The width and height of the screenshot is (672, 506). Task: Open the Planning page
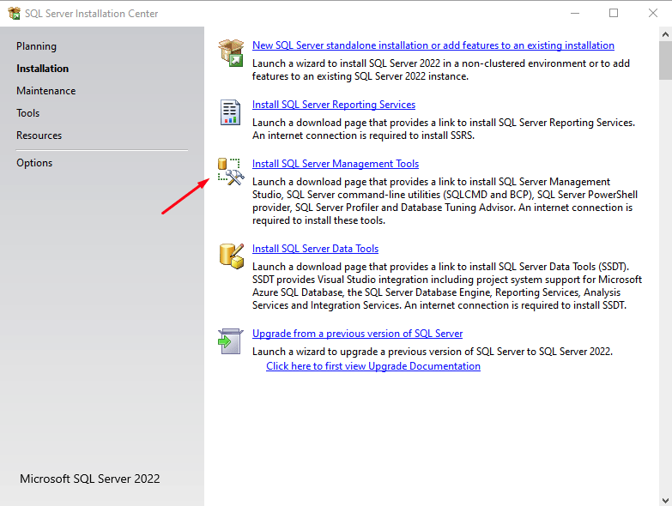[x=36, y=46]
